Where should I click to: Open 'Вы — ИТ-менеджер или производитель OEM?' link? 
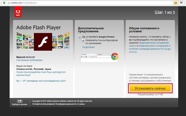tap(41, 81)
